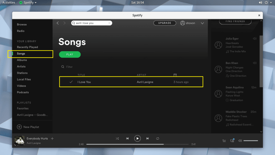Mute the volume speaker icon

click(240, 140)
